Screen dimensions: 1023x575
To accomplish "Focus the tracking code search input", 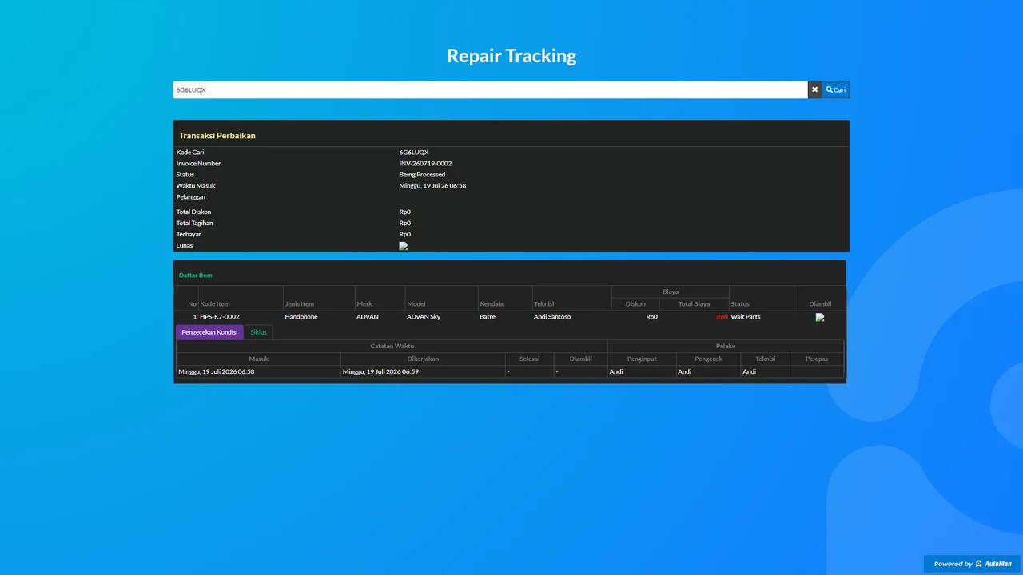I will coord(490,90).
